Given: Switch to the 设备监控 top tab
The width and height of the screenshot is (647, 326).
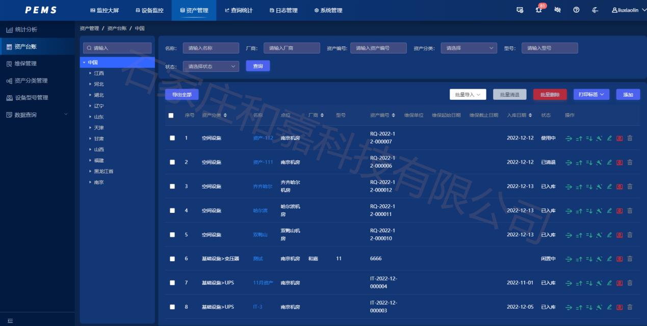Looking at the screenshot, I should pos(149,10).
